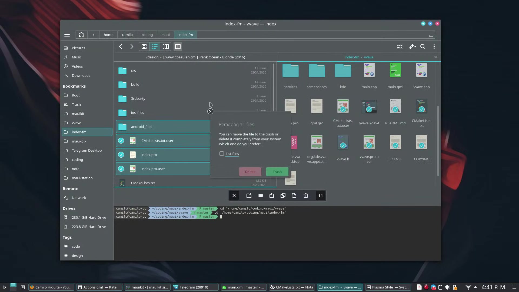The width and height of the screenshot is (519, 292).
Task: Switch to Actions.qml — Kate taskbar window
Action: pyautogui.click(x=99, y=287)
